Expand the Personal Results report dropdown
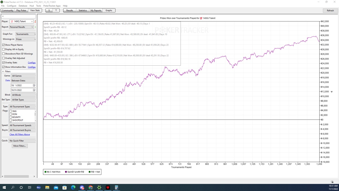339x191 pixels. tap(21, 27)
